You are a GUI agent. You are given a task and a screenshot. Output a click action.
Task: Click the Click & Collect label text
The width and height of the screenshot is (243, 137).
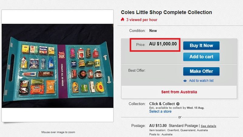click(x=162, y=104)
